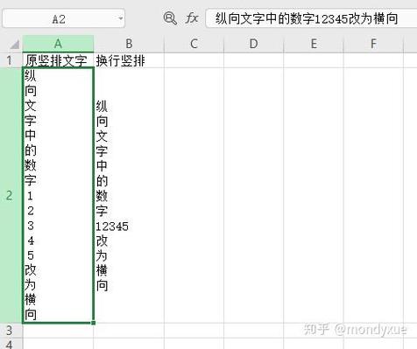Screen dimensions: 417x349
Task: Select column C header
Action: (x=194, y=44)
